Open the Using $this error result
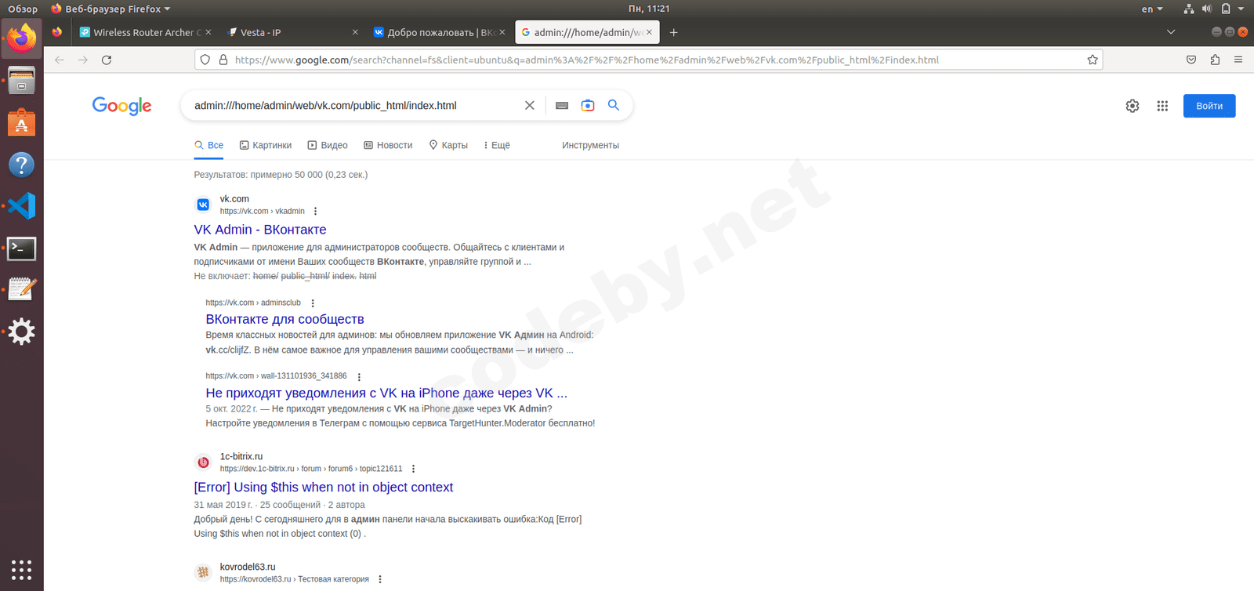 pos(324,487)
